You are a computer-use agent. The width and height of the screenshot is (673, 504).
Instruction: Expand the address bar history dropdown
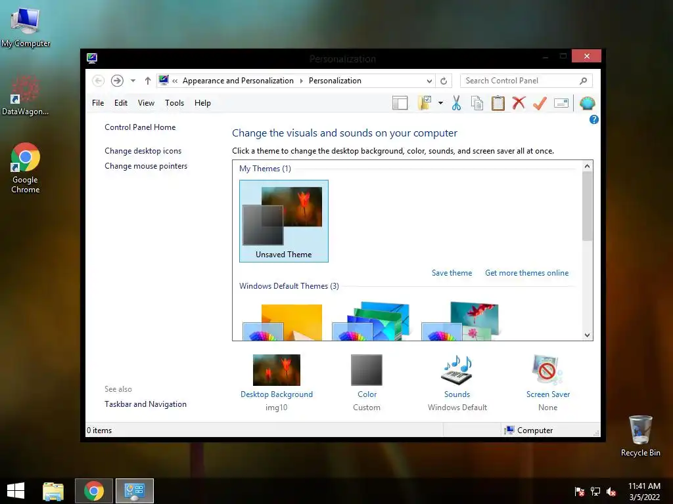429,81
